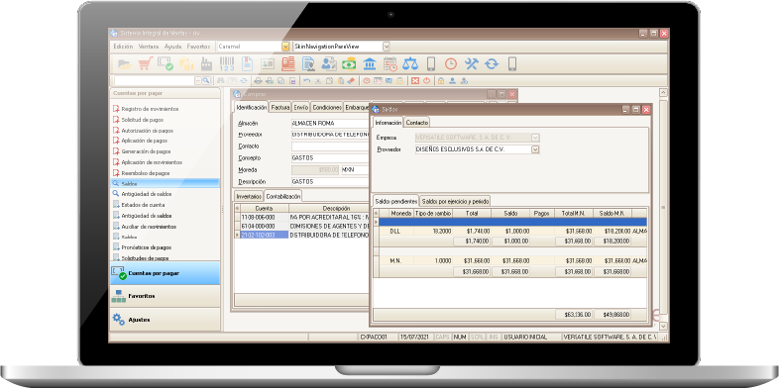Expand the Empresa dropdown in Saldos window
The height and width of the screenshot is (388, 779).
click(535, 137)
